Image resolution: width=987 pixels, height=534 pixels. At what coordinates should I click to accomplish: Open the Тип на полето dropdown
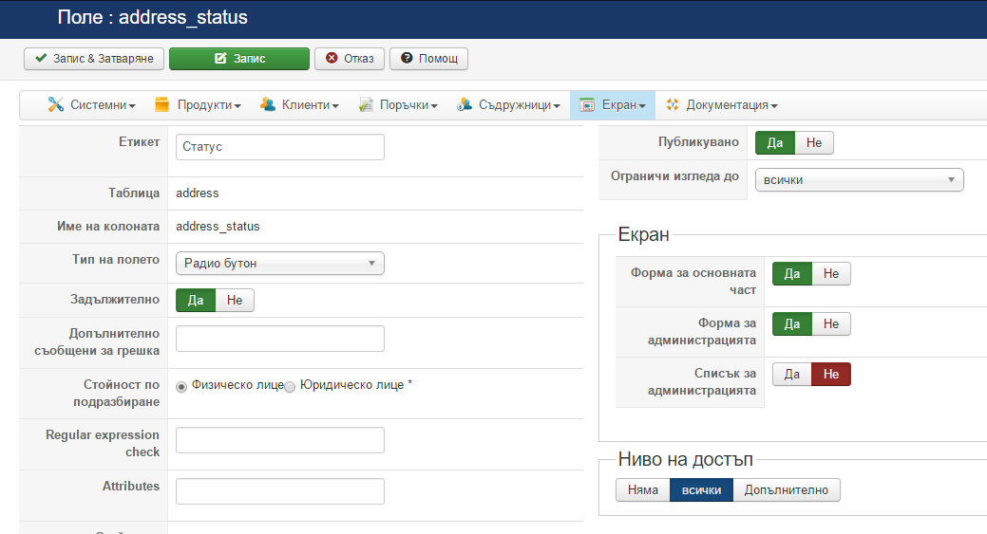pyautogui.click(x=280, y=264)
